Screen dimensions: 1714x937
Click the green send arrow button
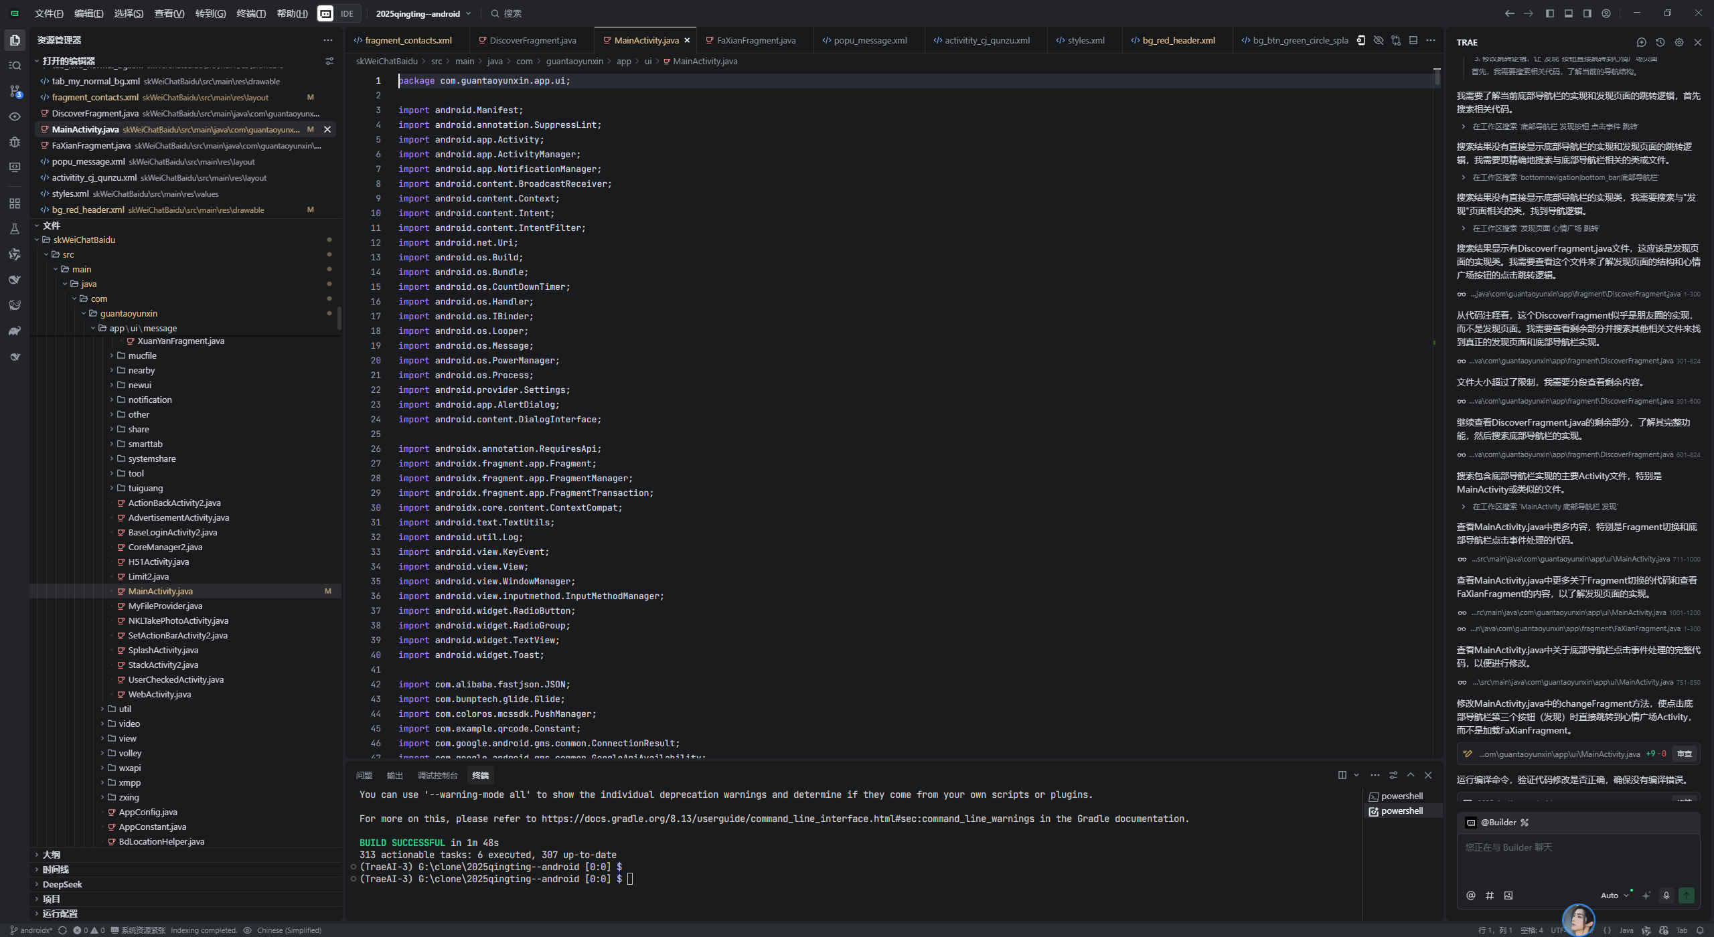point(1687,896)
